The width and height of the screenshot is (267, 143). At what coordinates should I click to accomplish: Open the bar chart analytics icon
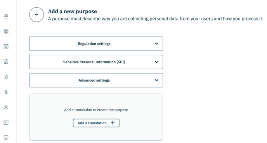[x=6, y=92]
